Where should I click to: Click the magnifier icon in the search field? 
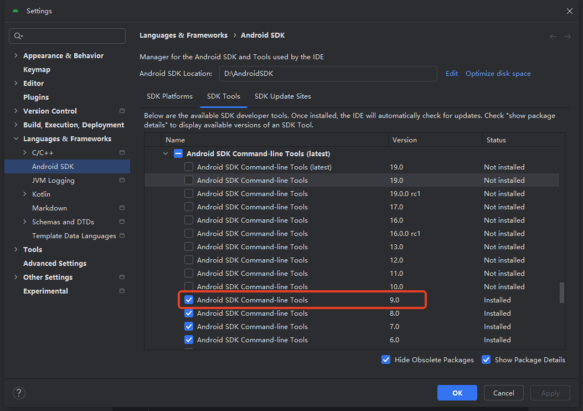pyautogui.click(x=17, y=35)
